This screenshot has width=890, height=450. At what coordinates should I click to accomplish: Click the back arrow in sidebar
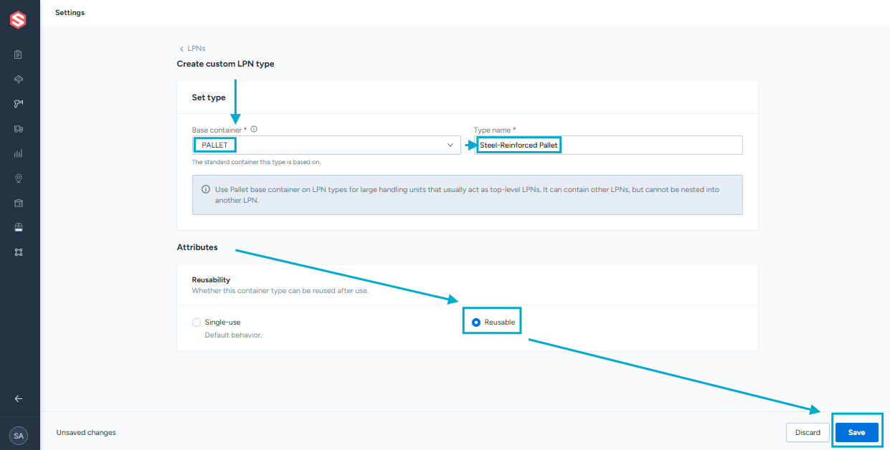[x=19, y=399]
